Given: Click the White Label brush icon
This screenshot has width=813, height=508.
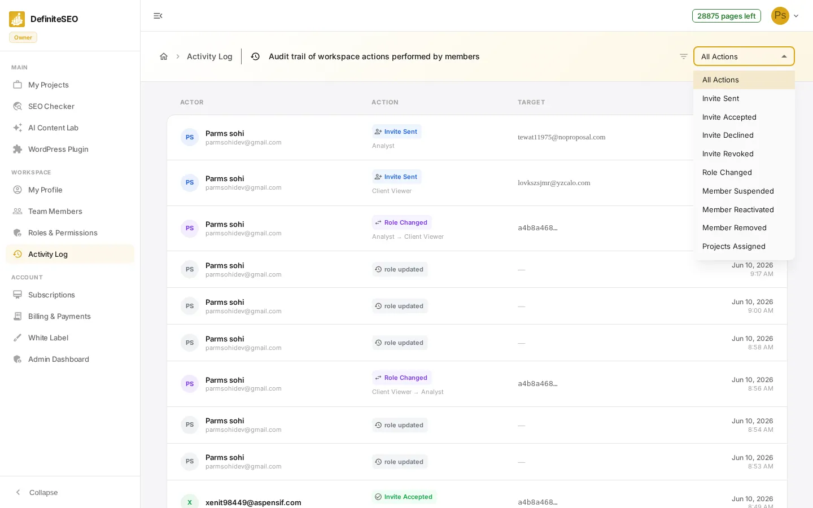Looking at the screenshot, I should click(18, 338).
